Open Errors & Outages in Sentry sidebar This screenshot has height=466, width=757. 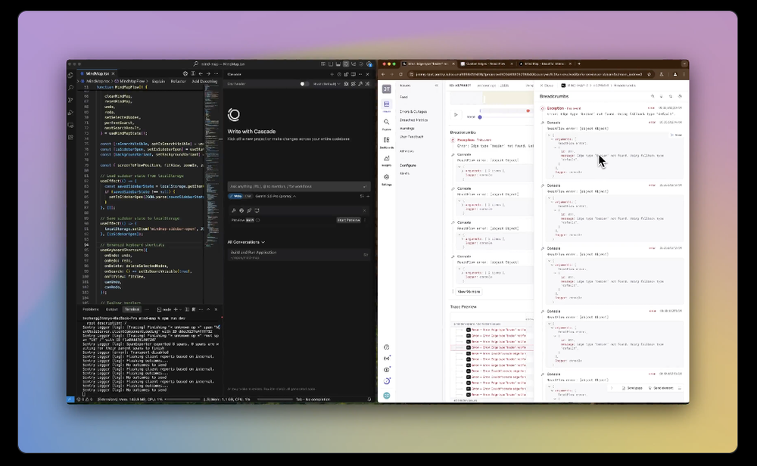pos(413,111)
